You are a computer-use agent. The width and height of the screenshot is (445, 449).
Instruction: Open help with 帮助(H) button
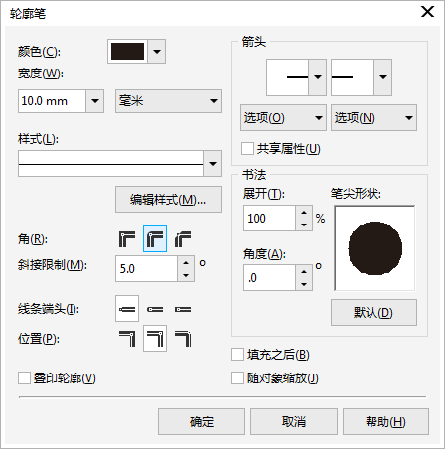385,421
